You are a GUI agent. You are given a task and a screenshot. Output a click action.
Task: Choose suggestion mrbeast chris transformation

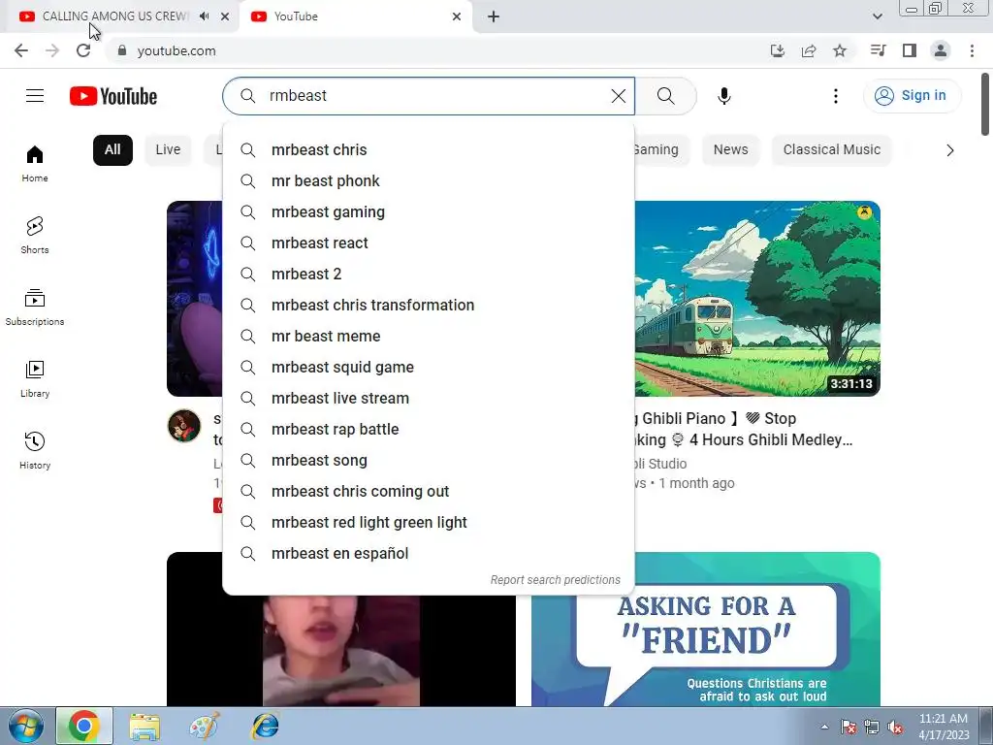click(429, 306)
